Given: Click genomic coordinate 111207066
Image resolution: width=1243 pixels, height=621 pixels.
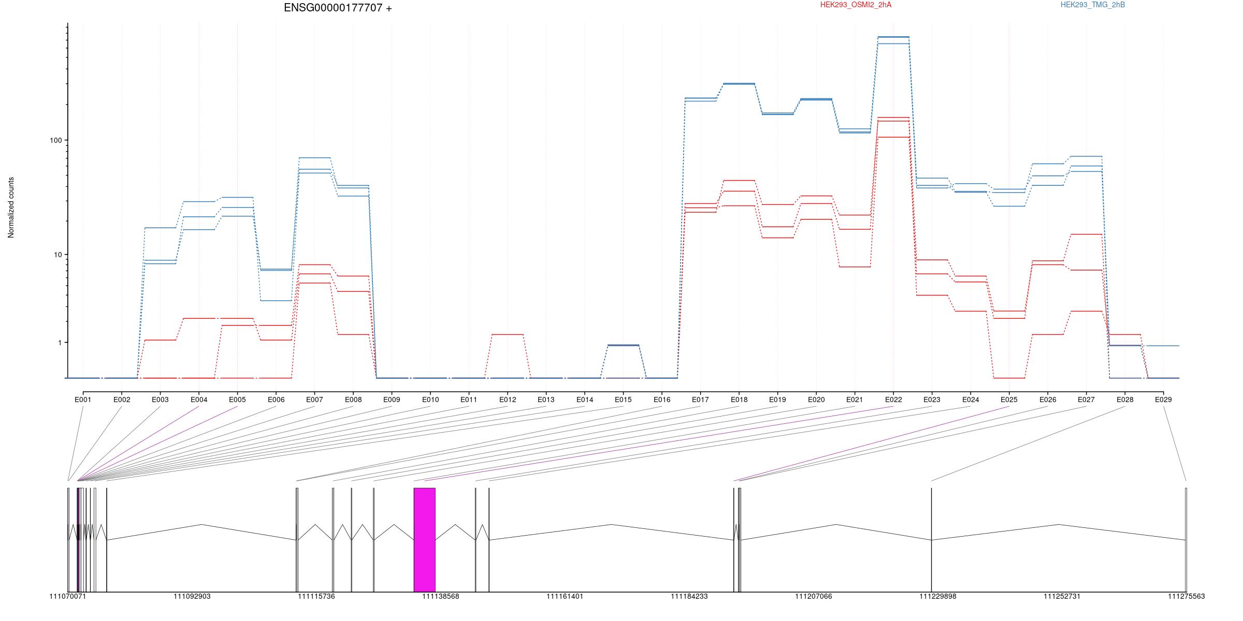Looking at the screenshot, I should [814, 596].
